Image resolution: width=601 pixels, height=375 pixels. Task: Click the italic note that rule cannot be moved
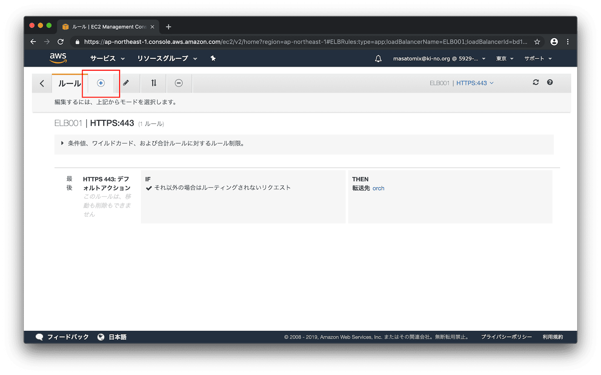(x=107, y=205)
